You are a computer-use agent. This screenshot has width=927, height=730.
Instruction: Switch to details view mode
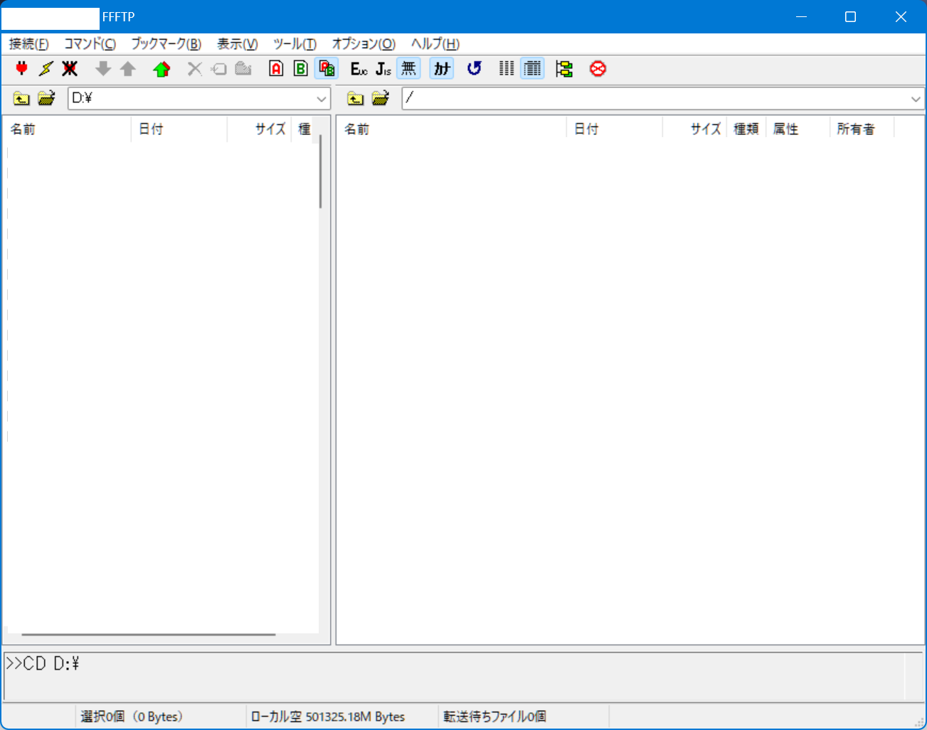532,69
